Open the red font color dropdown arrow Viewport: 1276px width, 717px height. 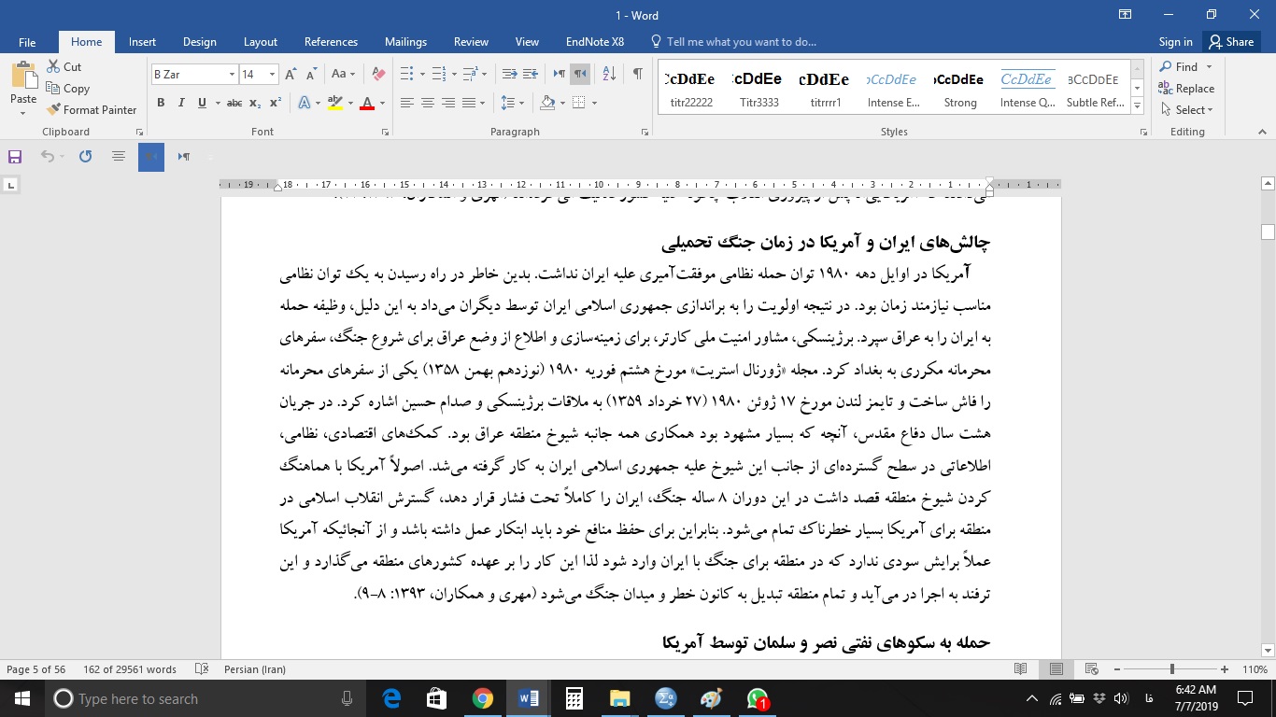coord(383,103)
